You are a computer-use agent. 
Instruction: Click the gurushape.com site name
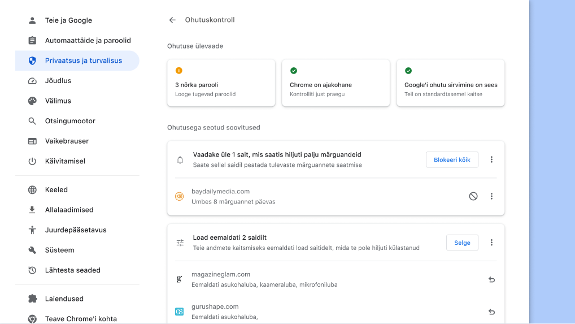pyautogui.click(x=215, y=306)
